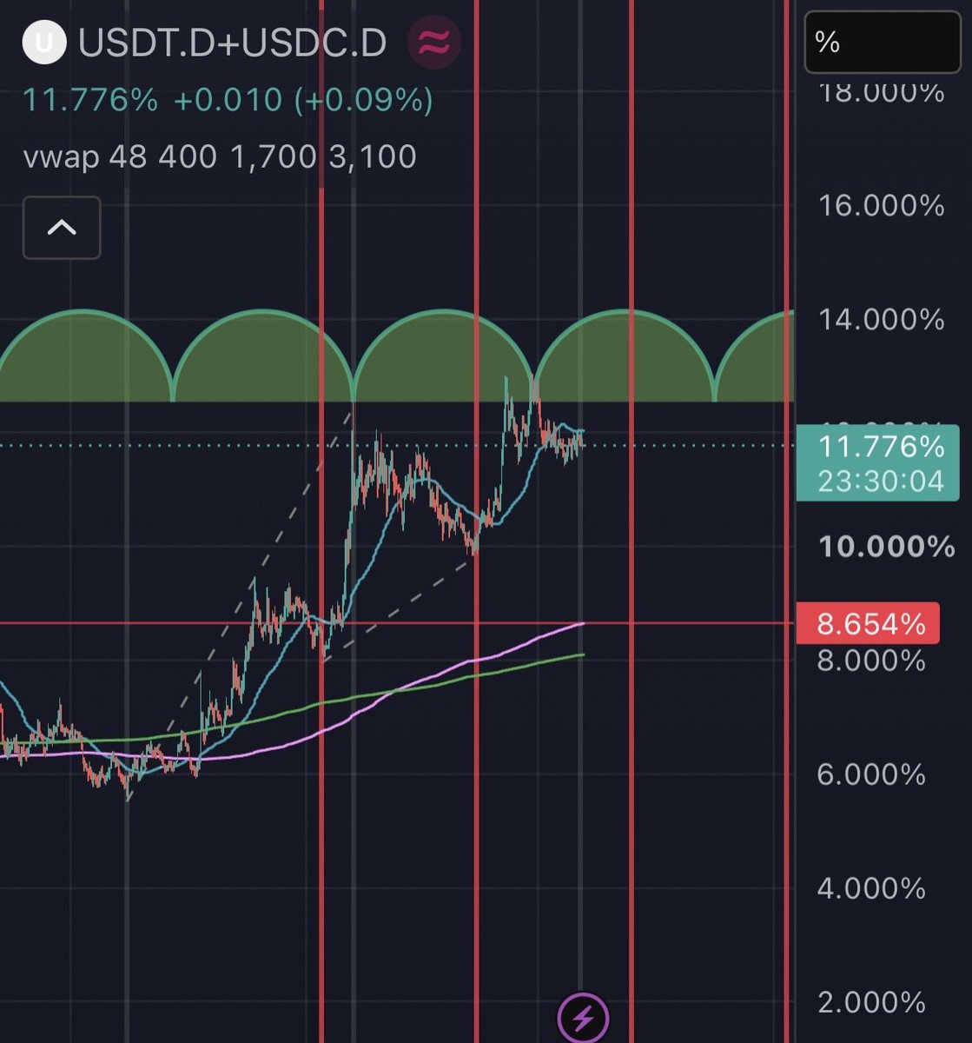Select the green cyclic arcs drawing
This screenshot has width=972, height=1043.
[x=397, y=356]
